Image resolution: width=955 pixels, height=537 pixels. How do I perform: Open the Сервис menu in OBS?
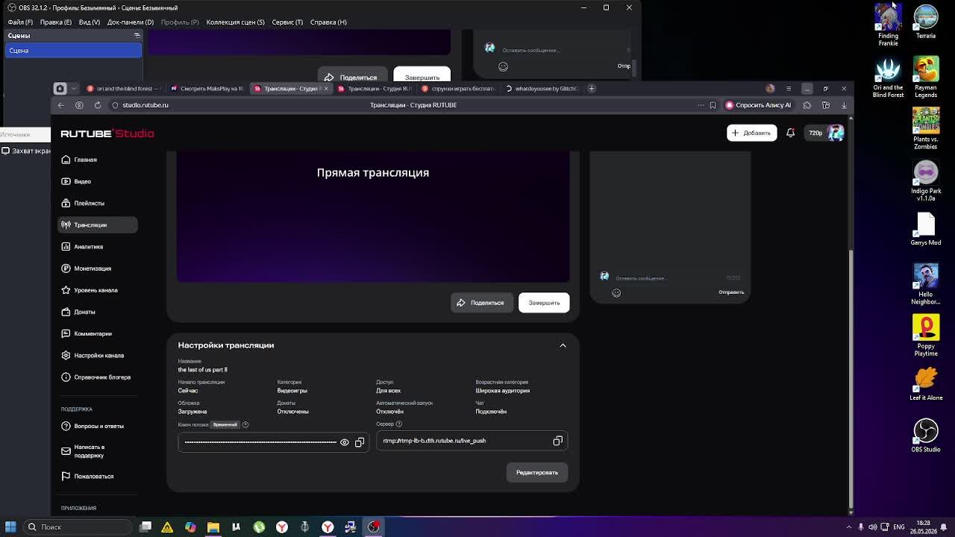point(287,22)
